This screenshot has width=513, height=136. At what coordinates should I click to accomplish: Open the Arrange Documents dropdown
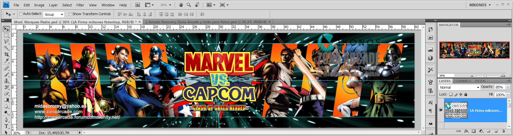[211, 5]
